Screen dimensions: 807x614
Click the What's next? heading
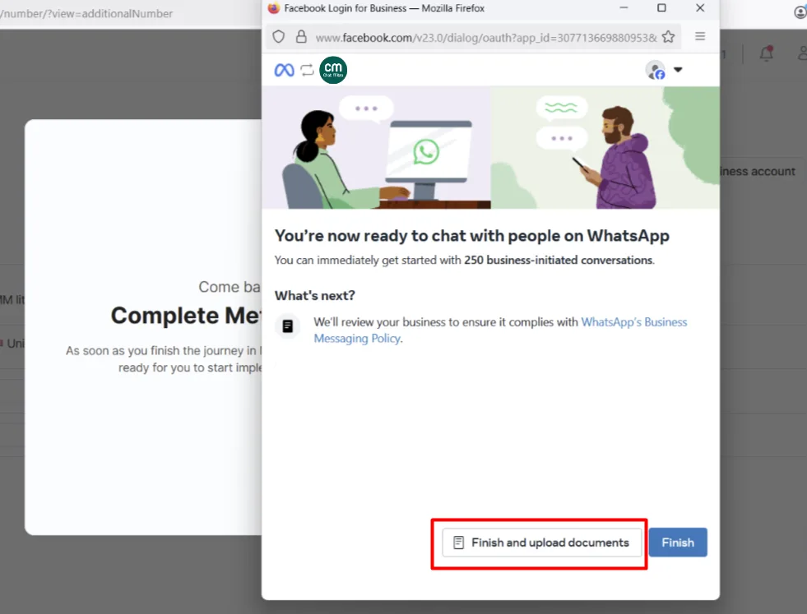(x=315, y=296)
